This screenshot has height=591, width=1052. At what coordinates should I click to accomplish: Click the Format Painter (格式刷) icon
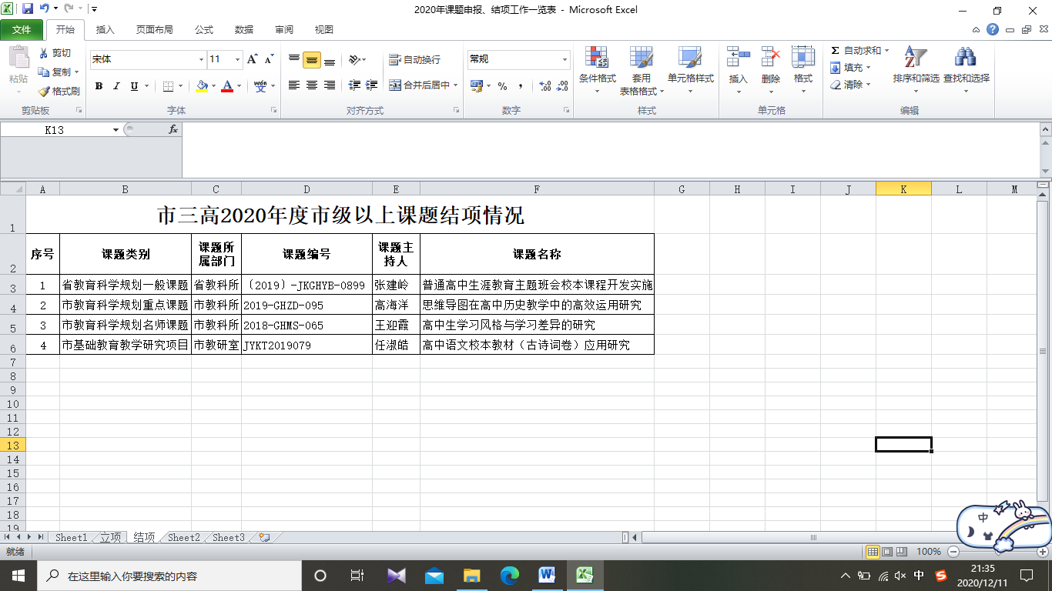(45, 91)
